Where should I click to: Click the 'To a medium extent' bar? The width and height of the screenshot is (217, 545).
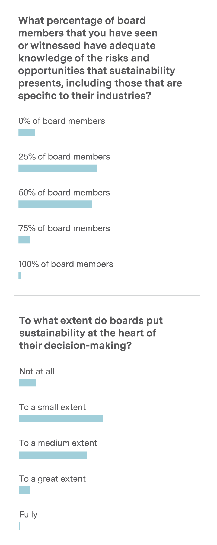point(53,455)
